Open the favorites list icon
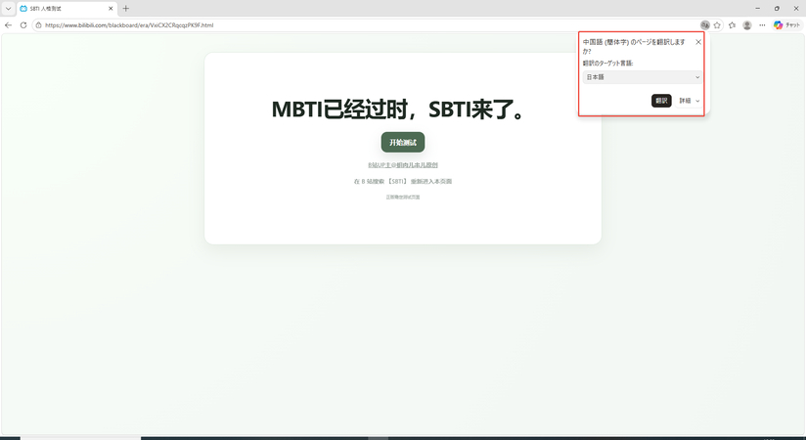This screenshot has height=440, width=806. click(x=732, y=25)
